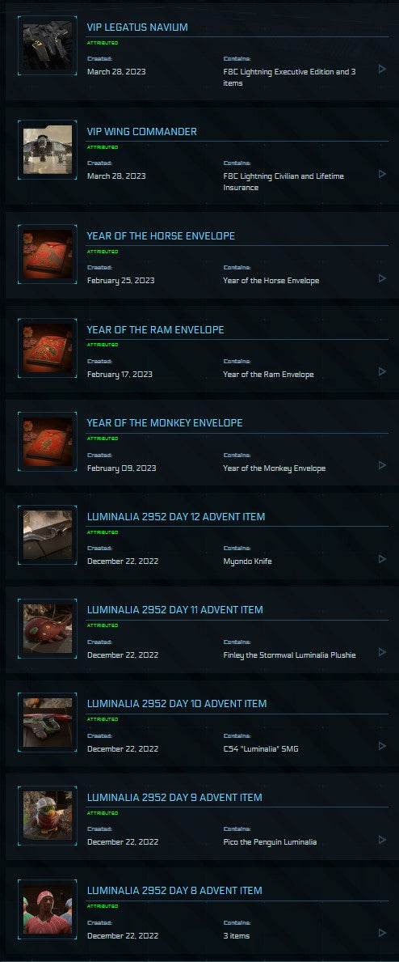Click the C54 Luminalia SMG thumbnail
Screen dimensions: 399x962
pos(48,723)
